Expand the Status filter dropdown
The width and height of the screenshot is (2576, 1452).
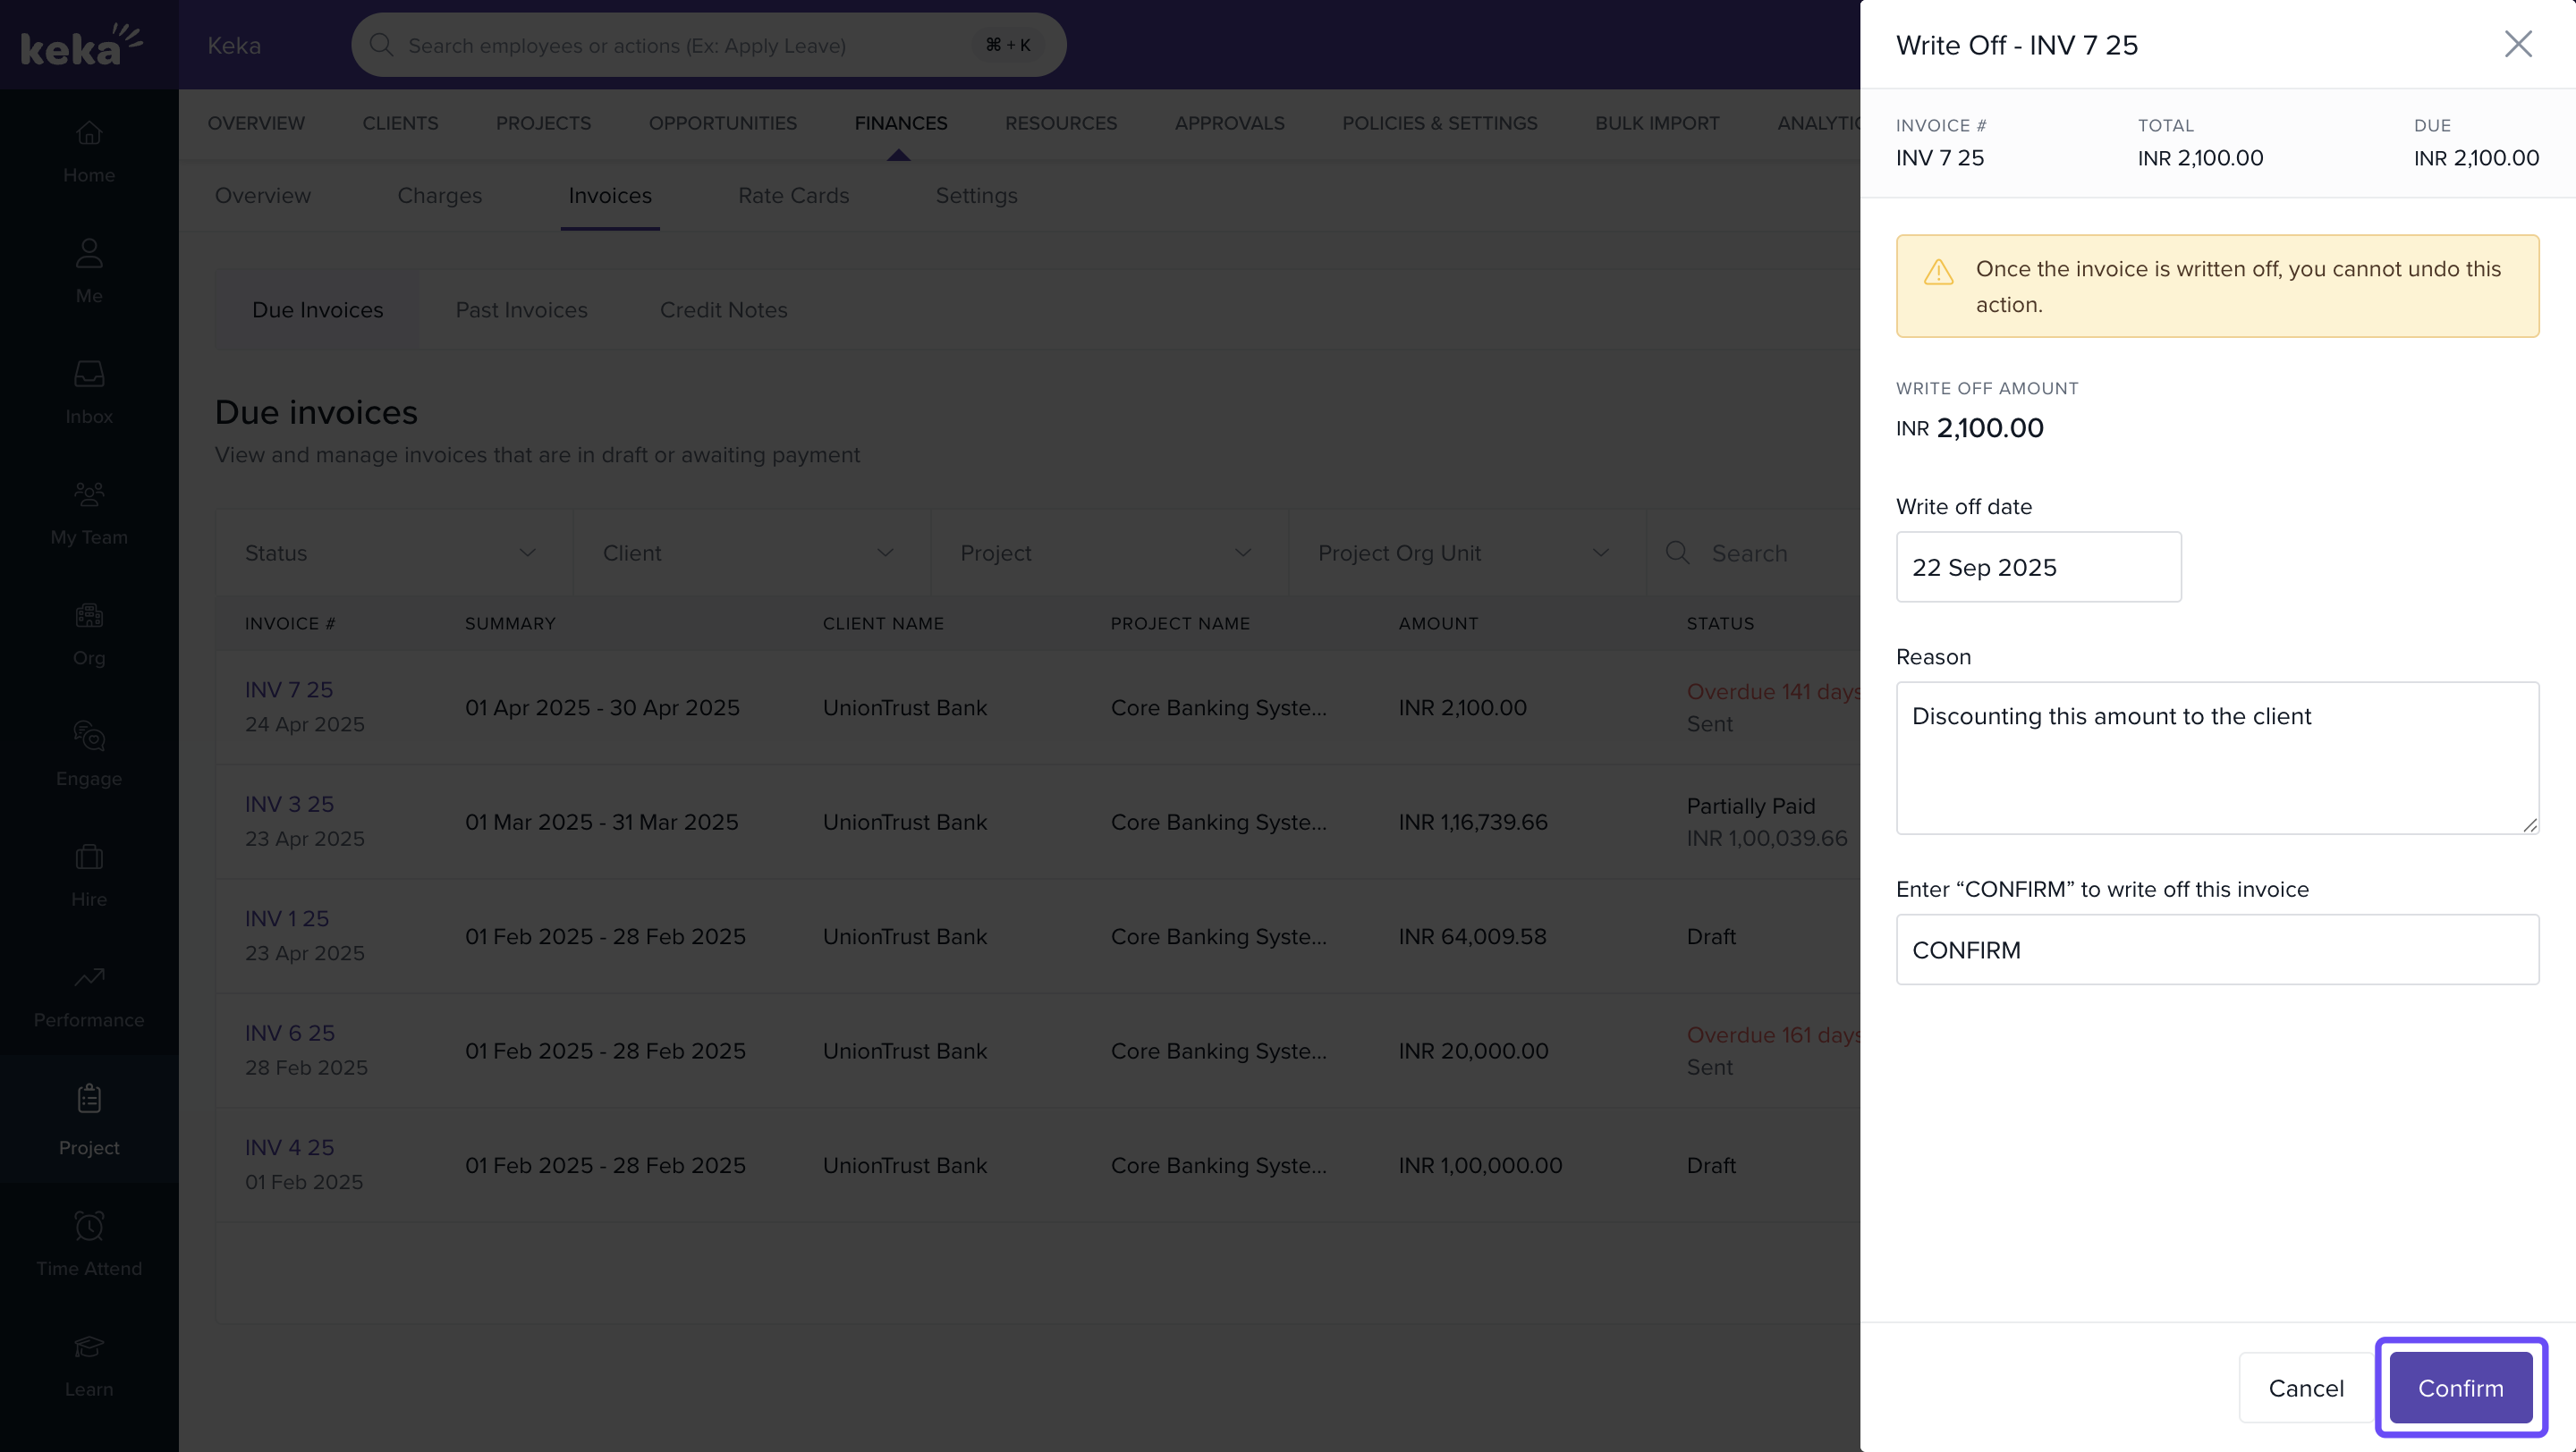pyautogui.click(x=392, y=553)
